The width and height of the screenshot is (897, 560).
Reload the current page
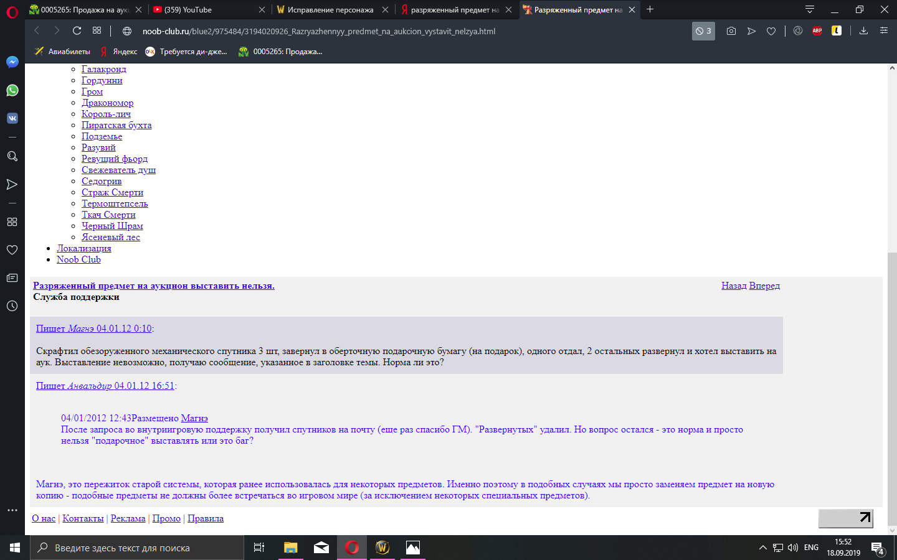tap(77, 31)
